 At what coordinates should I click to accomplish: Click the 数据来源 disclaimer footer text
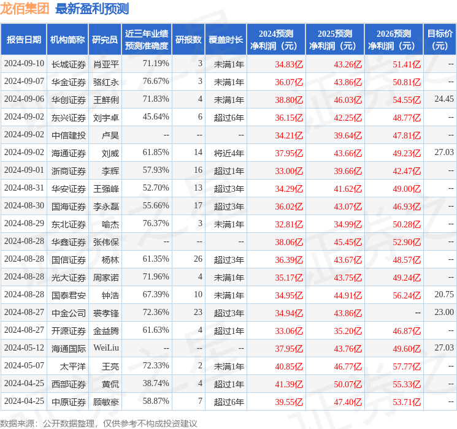(99, 423)
